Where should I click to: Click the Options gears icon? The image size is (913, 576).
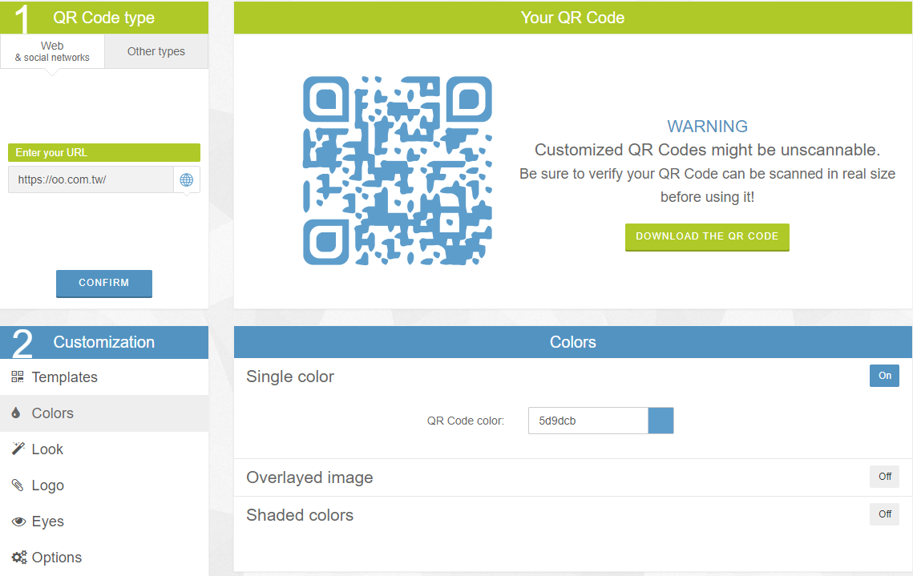coord(19,558)
